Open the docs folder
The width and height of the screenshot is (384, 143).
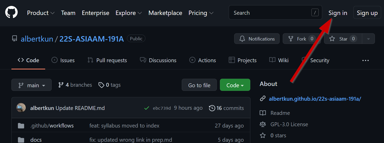point(36,140)
